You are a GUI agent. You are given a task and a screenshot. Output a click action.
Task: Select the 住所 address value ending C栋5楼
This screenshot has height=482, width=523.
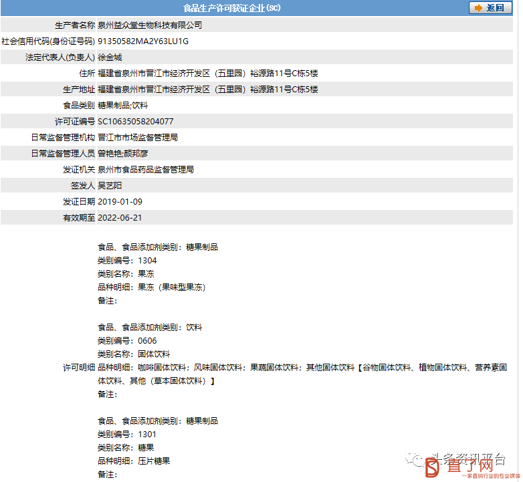coord(208,74)
